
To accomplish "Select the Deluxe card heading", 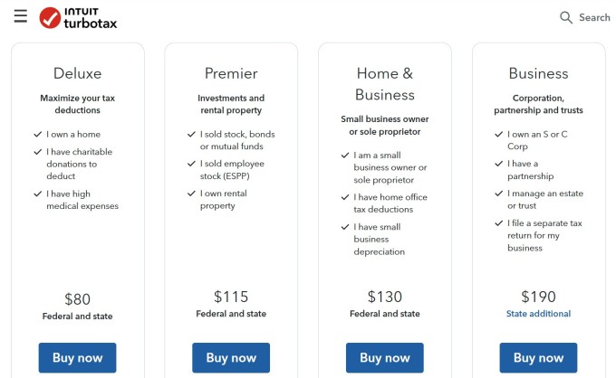I will [77, 73].
